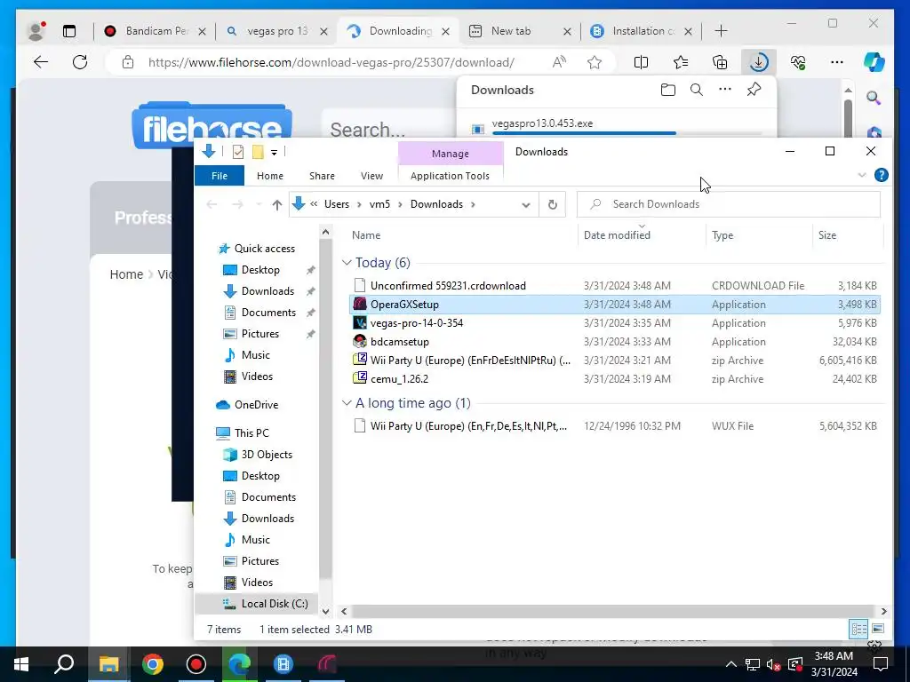
Task: Search downloads in Edge Downloads flyout
Action: click(697, 90)
